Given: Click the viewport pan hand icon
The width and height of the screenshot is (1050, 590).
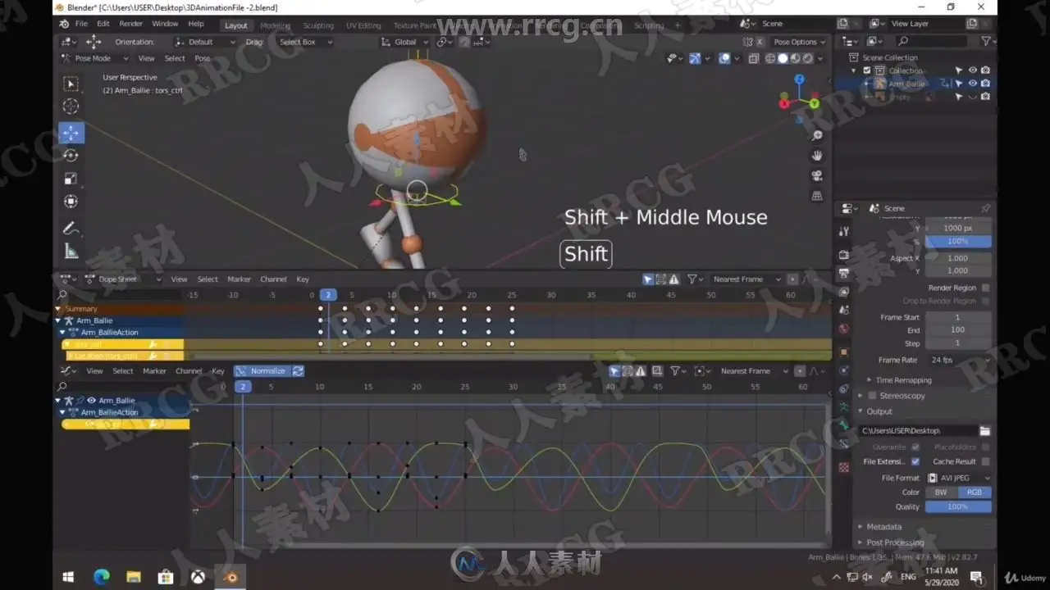Looking at the screenshot, I should pyautogui.click(x=817, y=156).
